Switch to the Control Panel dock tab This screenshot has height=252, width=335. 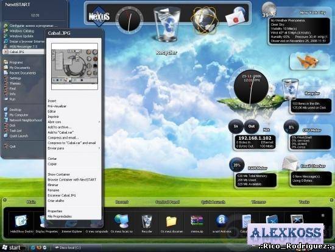pos(167,202)
